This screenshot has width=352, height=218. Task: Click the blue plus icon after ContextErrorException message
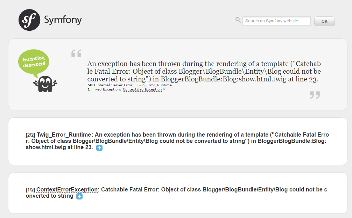pyautogui.click(x=79, y=196)
